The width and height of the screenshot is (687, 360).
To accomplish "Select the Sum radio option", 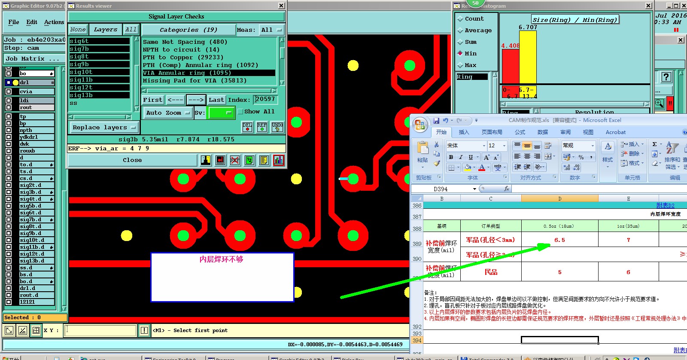I will point(460,42).
